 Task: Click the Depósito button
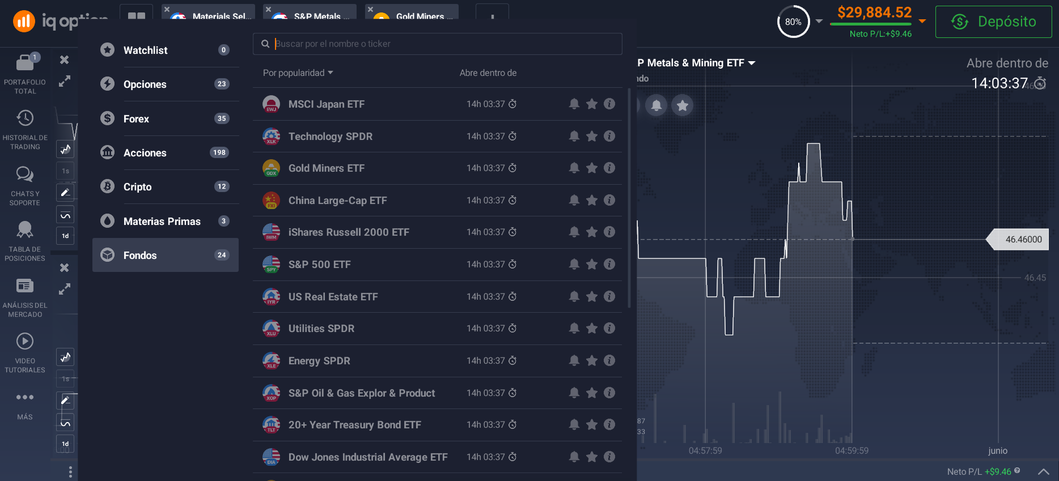[993, 22]
